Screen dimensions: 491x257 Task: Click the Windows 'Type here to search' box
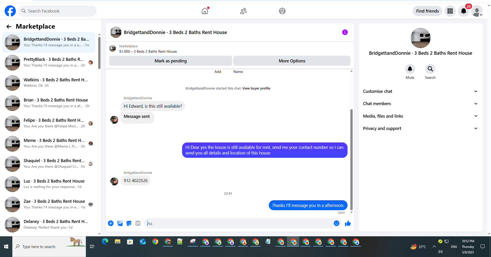pyautogui.click(x=49, y=247)
